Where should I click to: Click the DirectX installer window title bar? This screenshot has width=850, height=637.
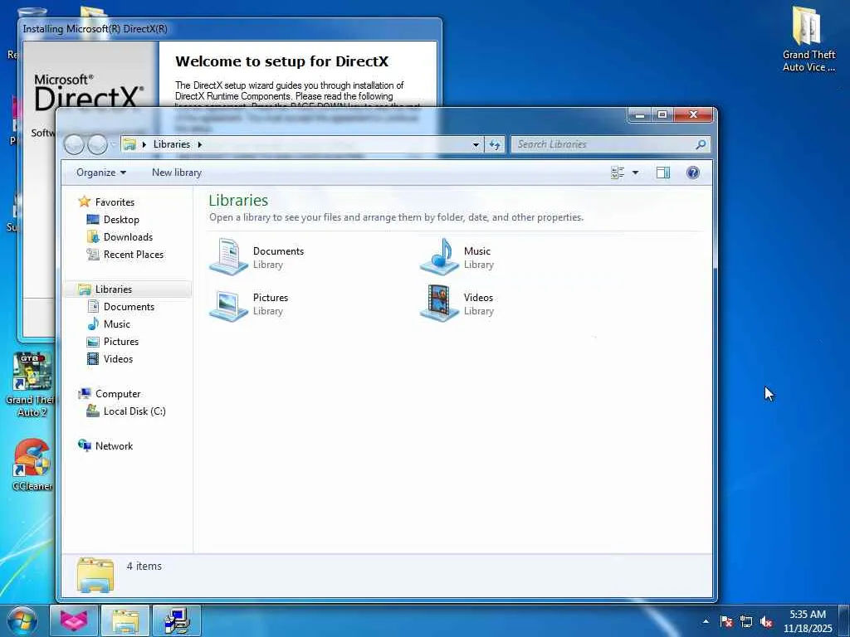pyautogui.click(x=231, y=29)
